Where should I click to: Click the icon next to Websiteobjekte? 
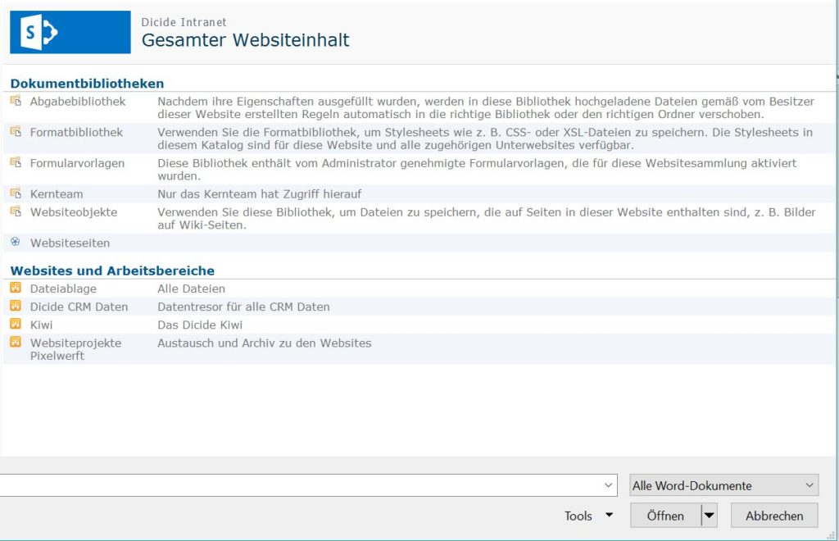coord(16,211)
